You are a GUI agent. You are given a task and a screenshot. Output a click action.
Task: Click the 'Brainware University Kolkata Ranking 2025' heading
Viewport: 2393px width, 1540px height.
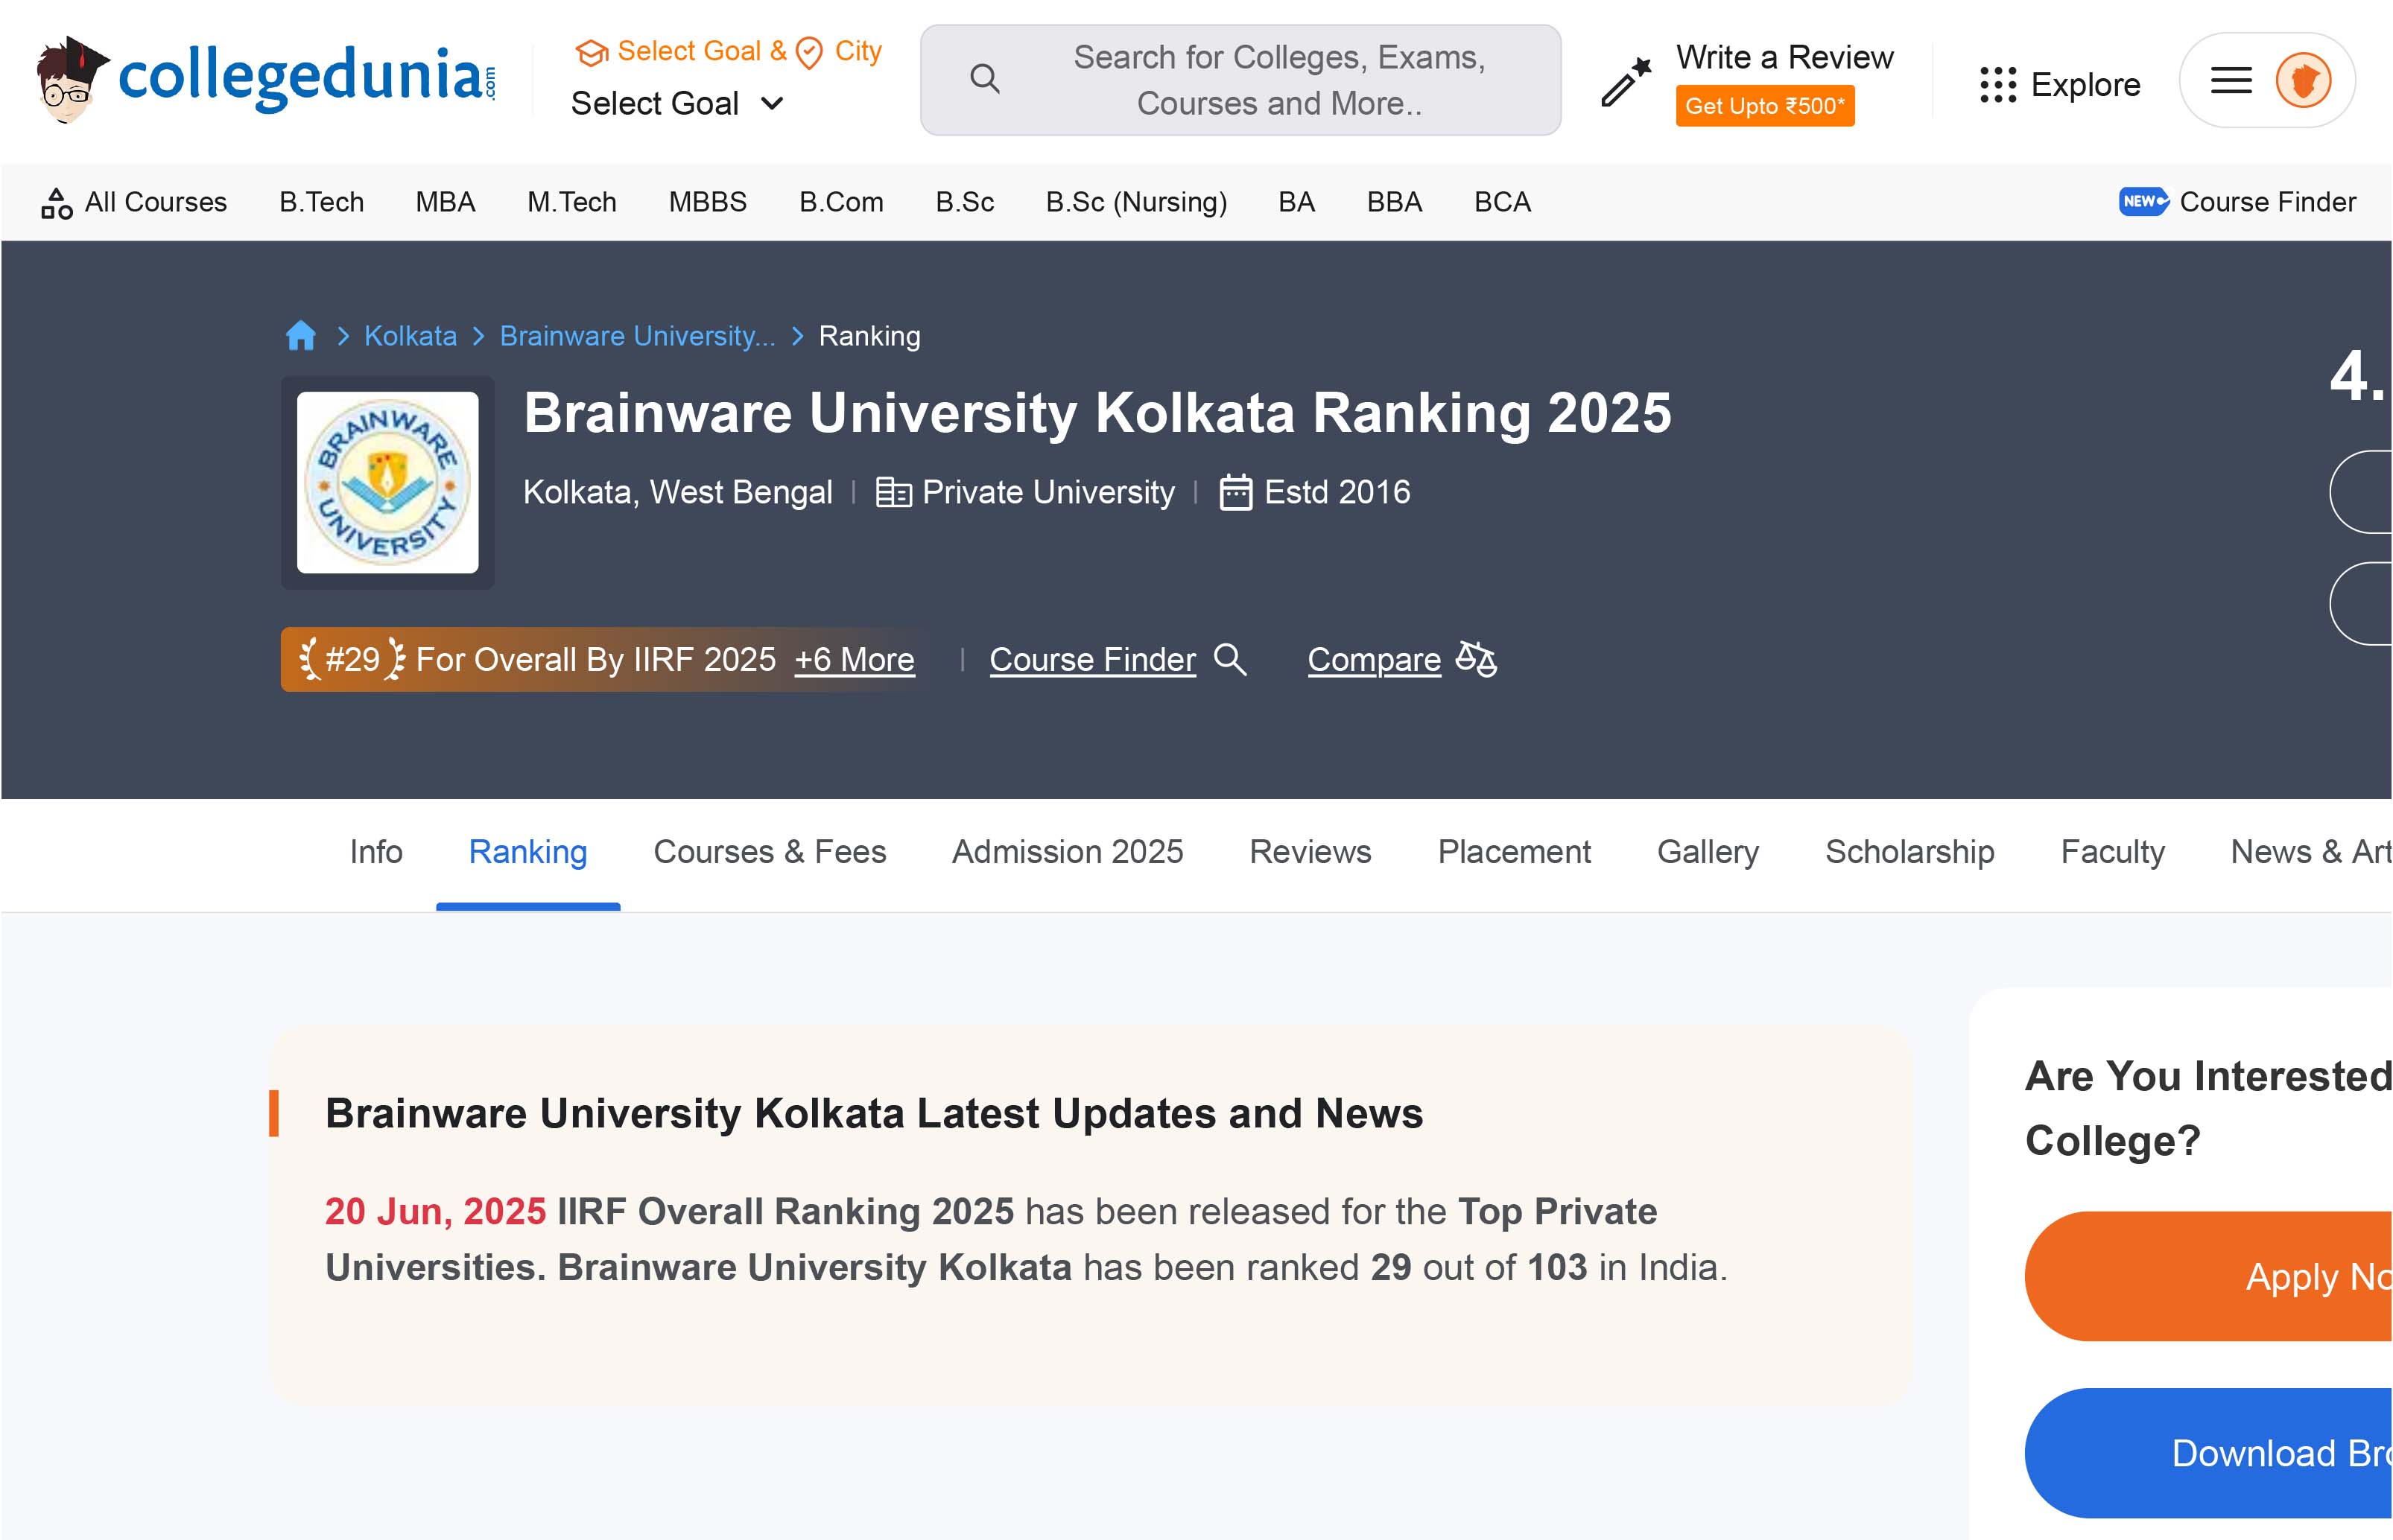point(1097,413)
